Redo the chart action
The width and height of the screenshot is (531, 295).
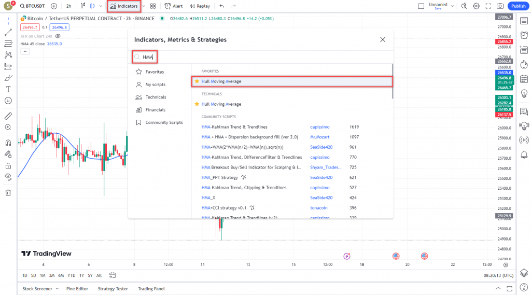click(x=234, y=6)
